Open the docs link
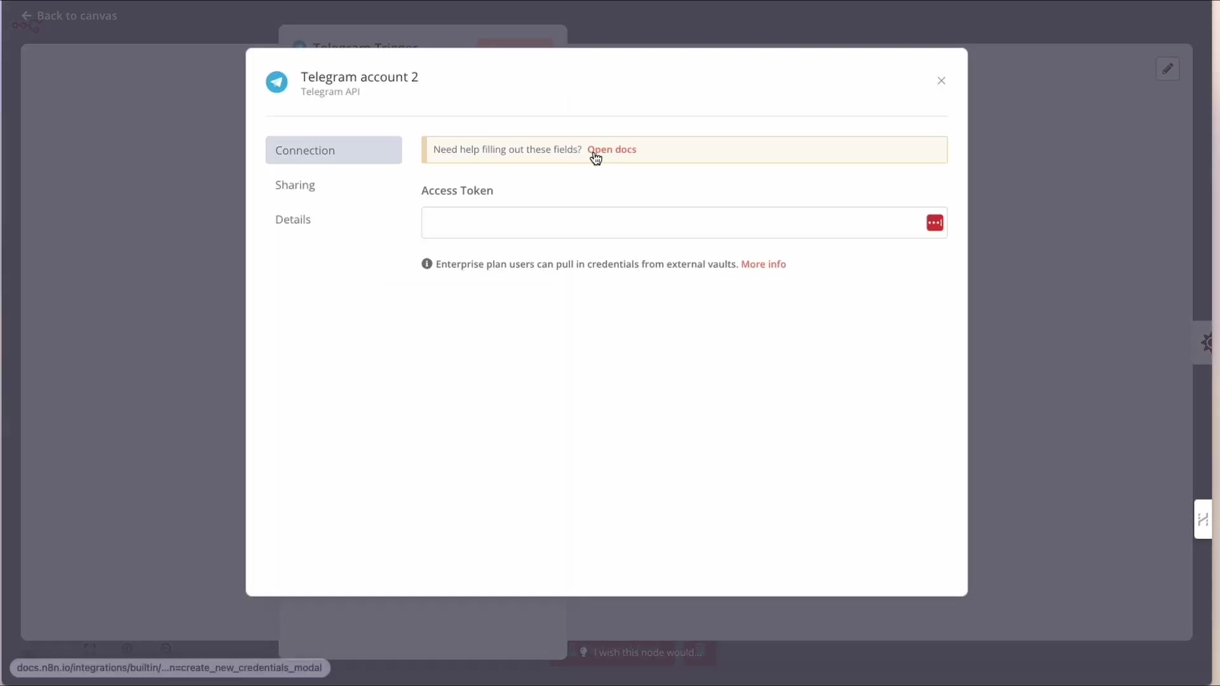This screenshot has height=686, width=1220. [x=612, y=150]
